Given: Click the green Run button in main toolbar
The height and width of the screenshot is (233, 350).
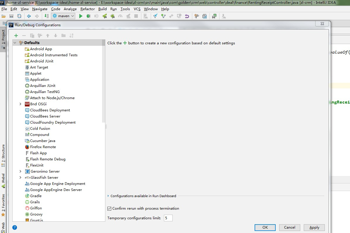Looking at the screenshot, I should pyautogui.click(x=81, y=16).
